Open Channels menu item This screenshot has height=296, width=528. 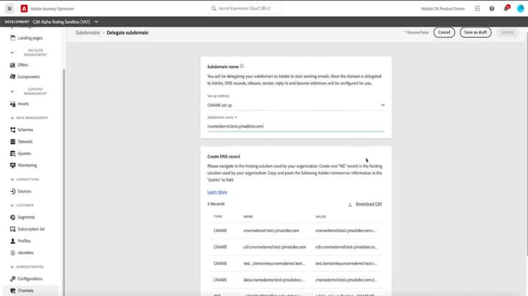click(x=25, y=290)
